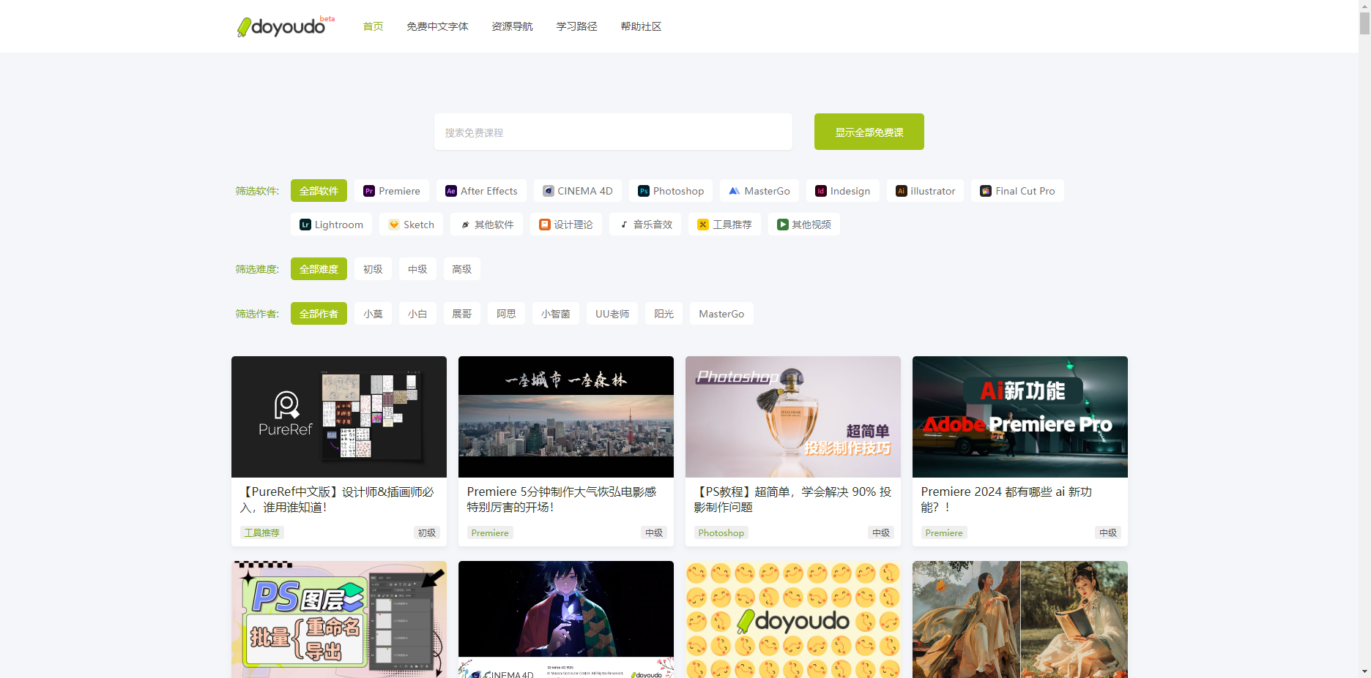Select the CINEMA 4D filter icon

click(x=548, y=191)
